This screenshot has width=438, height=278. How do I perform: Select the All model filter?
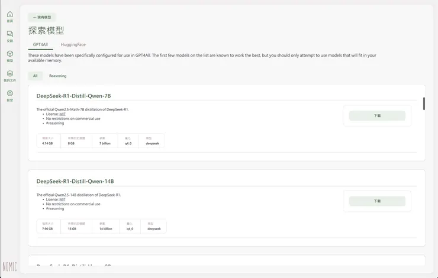tap(35, 76)
